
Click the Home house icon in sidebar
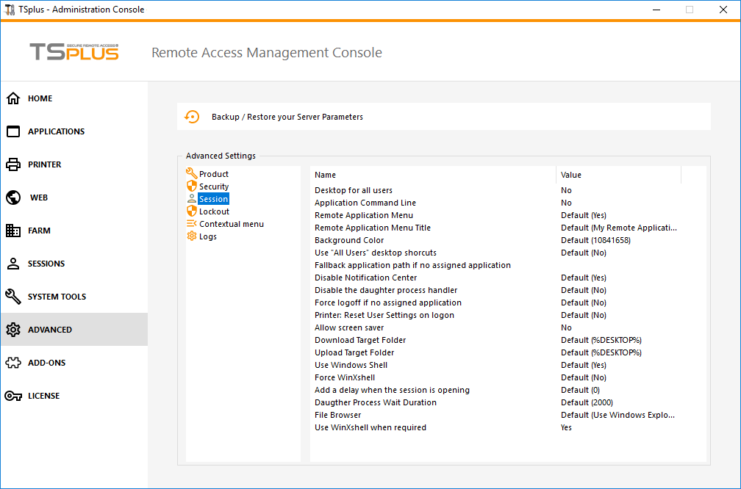click(x=13, y=98)
